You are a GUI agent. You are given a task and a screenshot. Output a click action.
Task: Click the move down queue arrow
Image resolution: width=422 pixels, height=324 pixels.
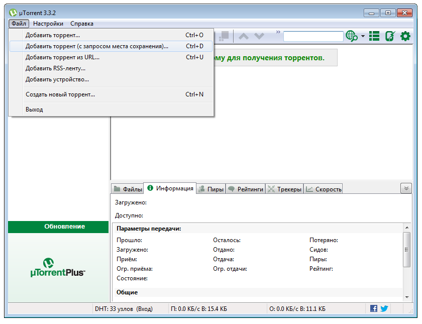pyautogui.click(x=259, y=36)
